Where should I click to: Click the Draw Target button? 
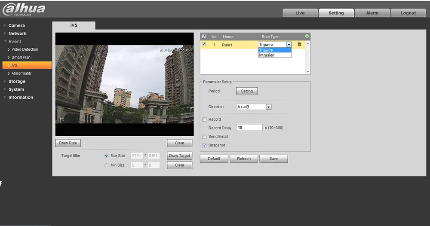coord(180,156)
